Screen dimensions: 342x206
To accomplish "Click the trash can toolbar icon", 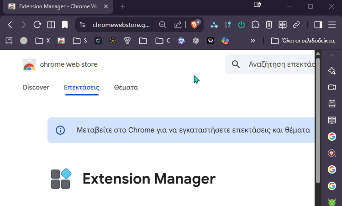I will coord(269,25).
